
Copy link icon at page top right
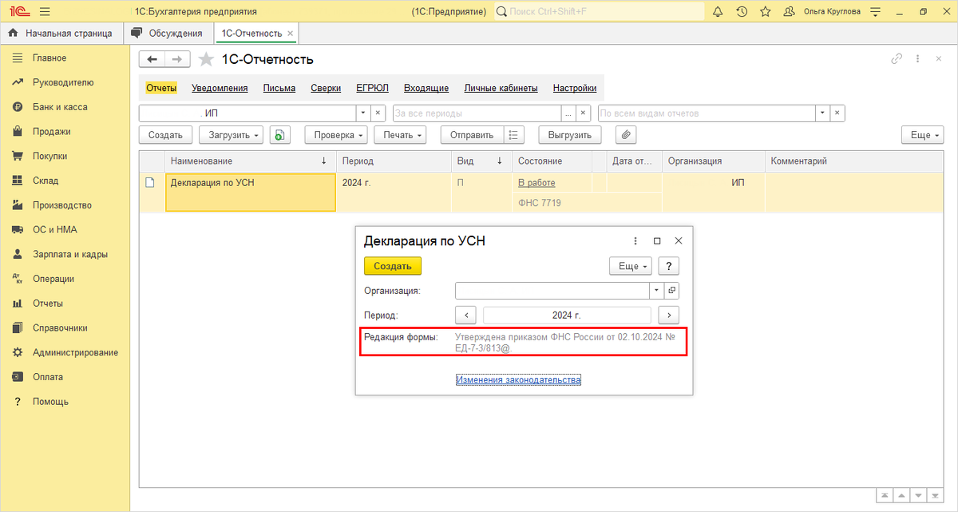pos(897,59)
